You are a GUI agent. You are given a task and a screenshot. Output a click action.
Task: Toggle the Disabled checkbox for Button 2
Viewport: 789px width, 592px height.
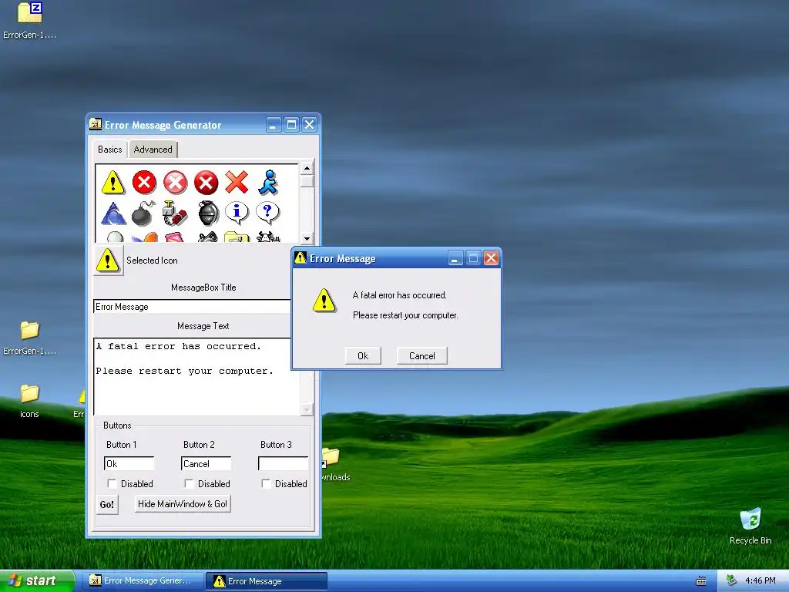coord(189,484)
